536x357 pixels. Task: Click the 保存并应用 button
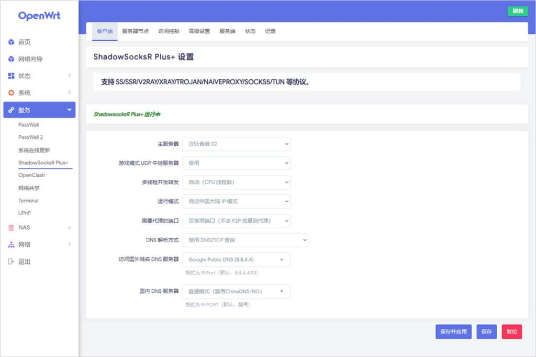pyautogui.click(x=453, y=332)
